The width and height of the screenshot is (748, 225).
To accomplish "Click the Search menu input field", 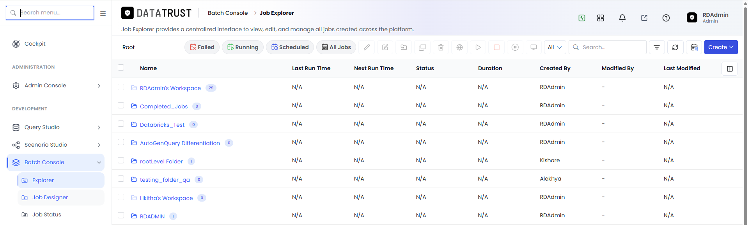I will (x=50, y=13).
